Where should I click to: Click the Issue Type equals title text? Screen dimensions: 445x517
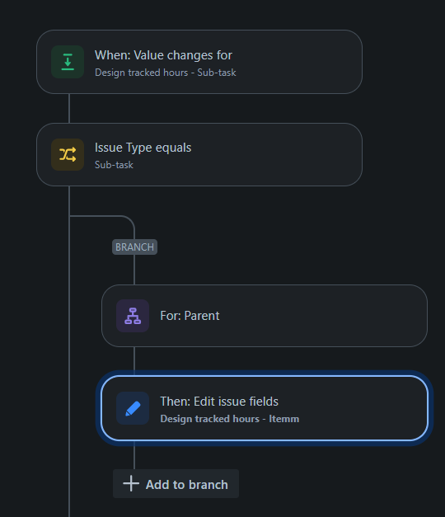coord(143,148)
